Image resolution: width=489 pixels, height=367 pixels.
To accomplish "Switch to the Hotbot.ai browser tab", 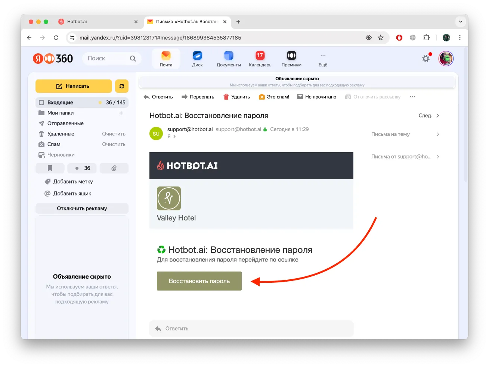I will pyautogui.click(x=98, y=22).
